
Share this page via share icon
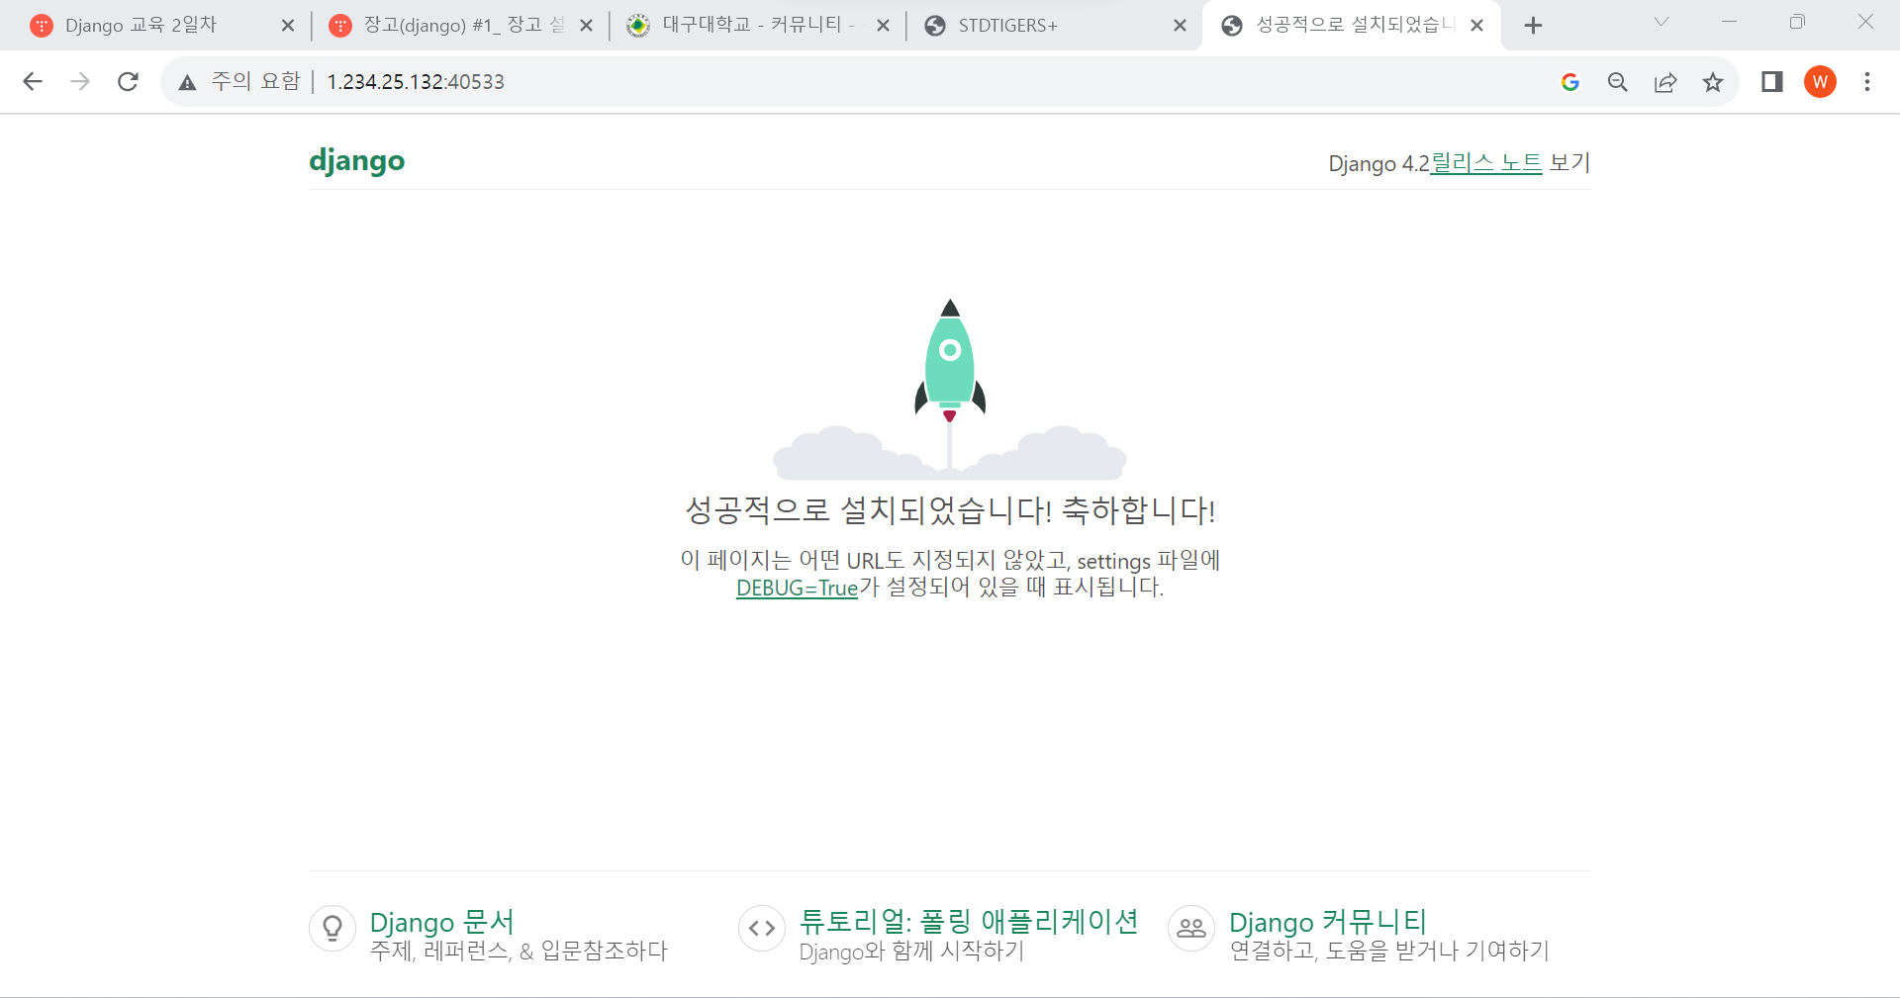tap(1665, 82)
